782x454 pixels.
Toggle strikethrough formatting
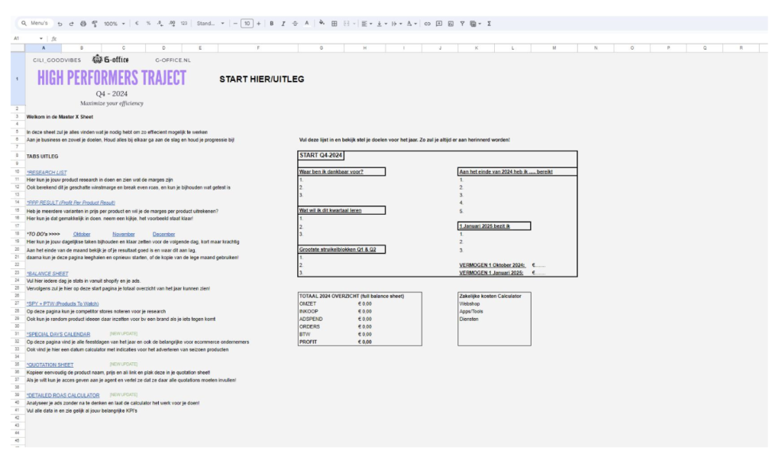tap(296, 24)
